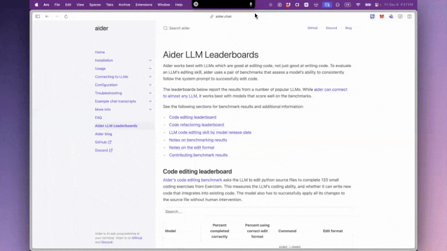447x251 pixels.
Task: Expand the Installation section chevron
Action: pyautogui.click(x=150, y=60)
